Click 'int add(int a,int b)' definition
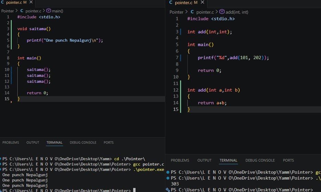This screenshot has width=321, height=192. 214,90
